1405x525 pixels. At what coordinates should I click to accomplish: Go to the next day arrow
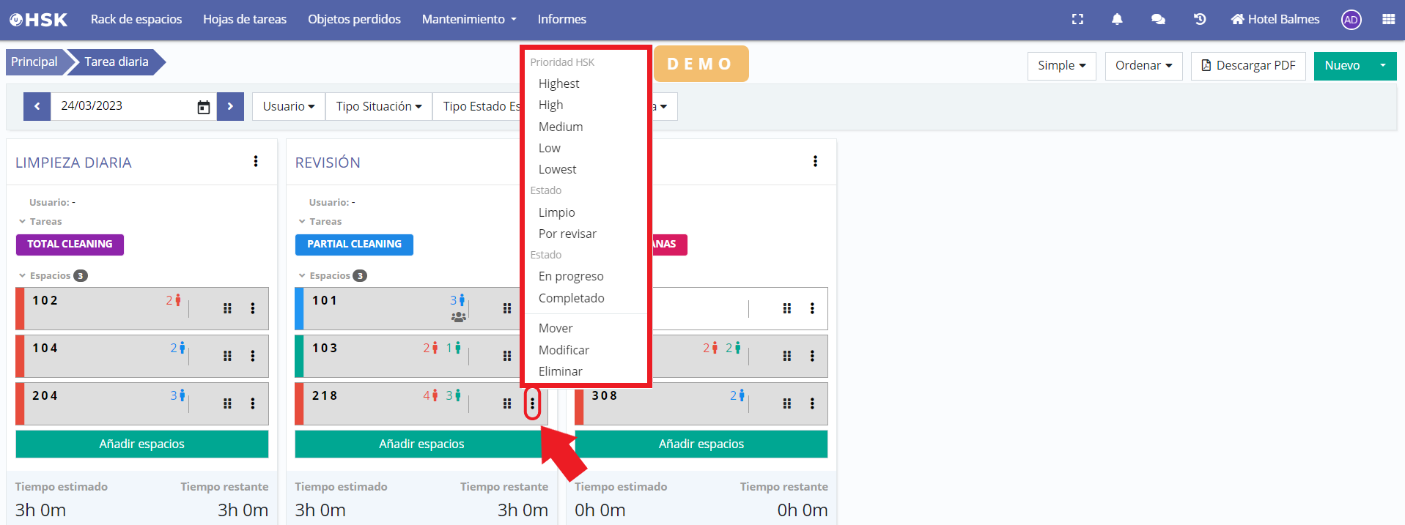(230, 106)
